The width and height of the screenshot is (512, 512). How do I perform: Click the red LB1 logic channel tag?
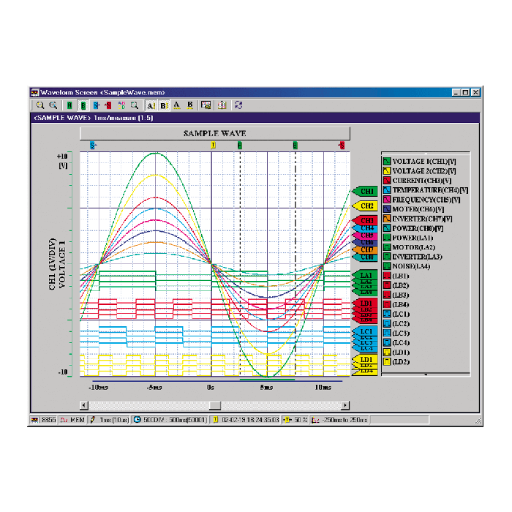(365, 303)
